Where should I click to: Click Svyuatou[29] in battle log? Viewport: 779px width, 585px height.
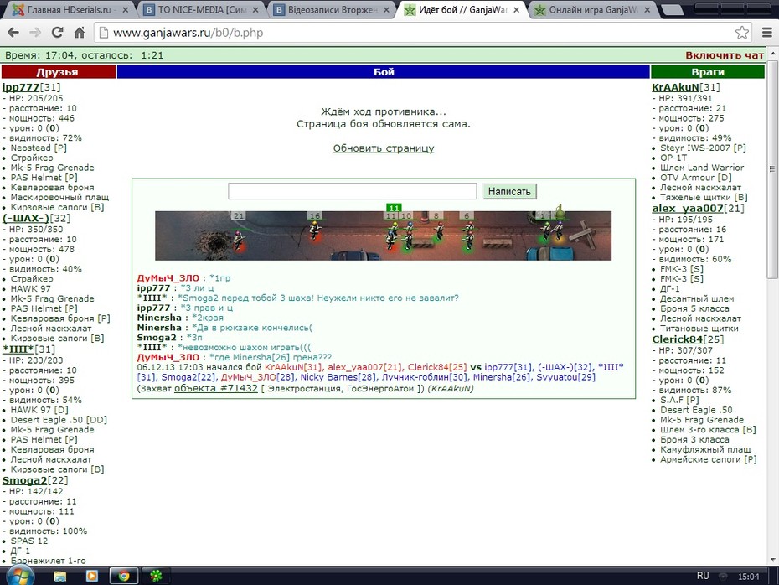click(565, 377)
